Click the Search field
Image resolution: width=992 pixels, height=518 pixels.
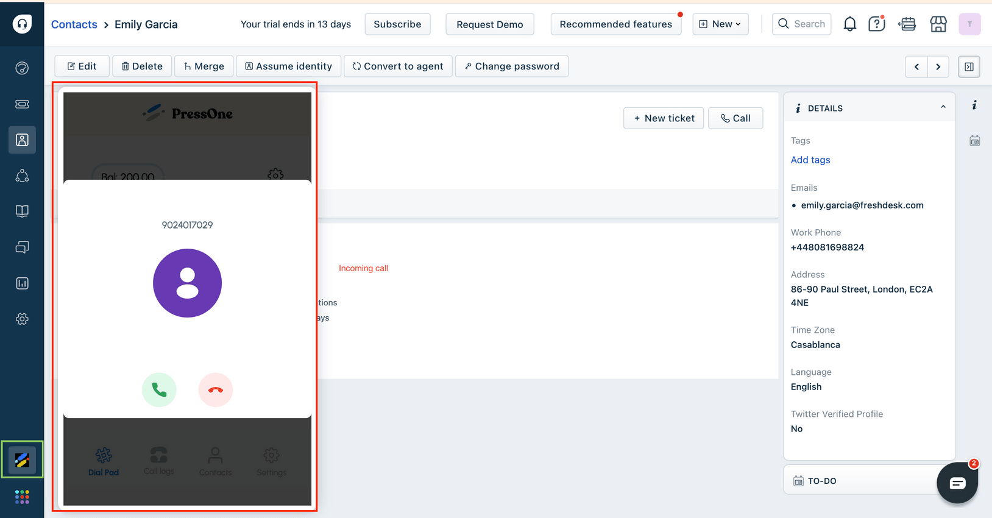pos(801,24)
